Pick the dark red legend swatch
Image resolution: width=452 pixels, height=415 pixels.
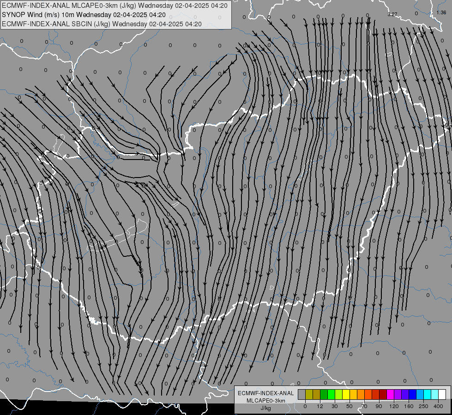tap(383, 394)
